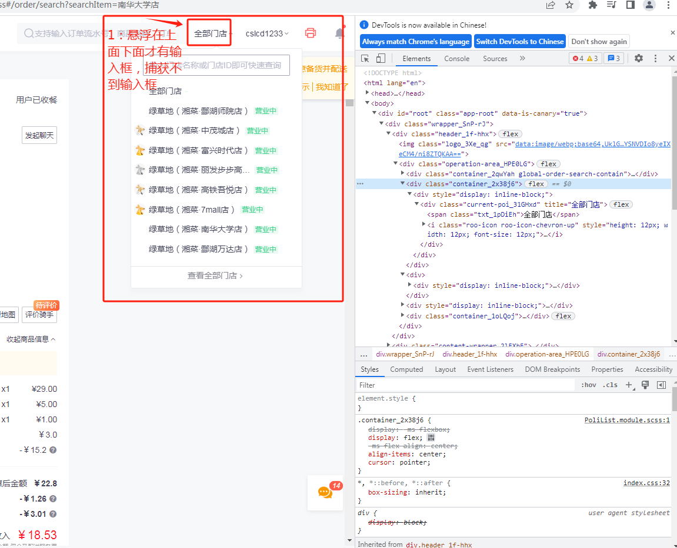This screenshot has height=548, width=677.
Task: Bookmark the page with the star icon
Action: click(569, 5)
